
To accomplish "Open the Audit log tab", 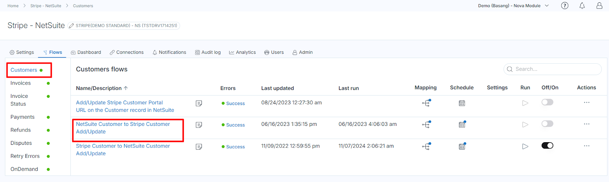I will (208, 52).
